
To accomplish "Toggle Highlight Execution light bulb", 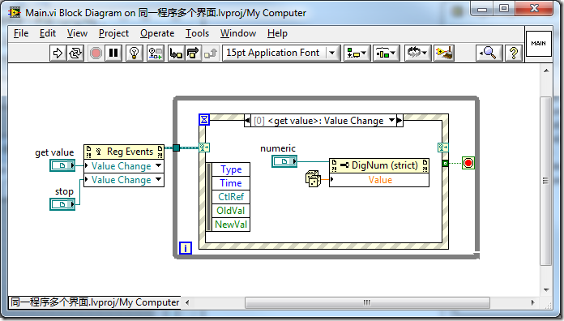I will point(135,53).
